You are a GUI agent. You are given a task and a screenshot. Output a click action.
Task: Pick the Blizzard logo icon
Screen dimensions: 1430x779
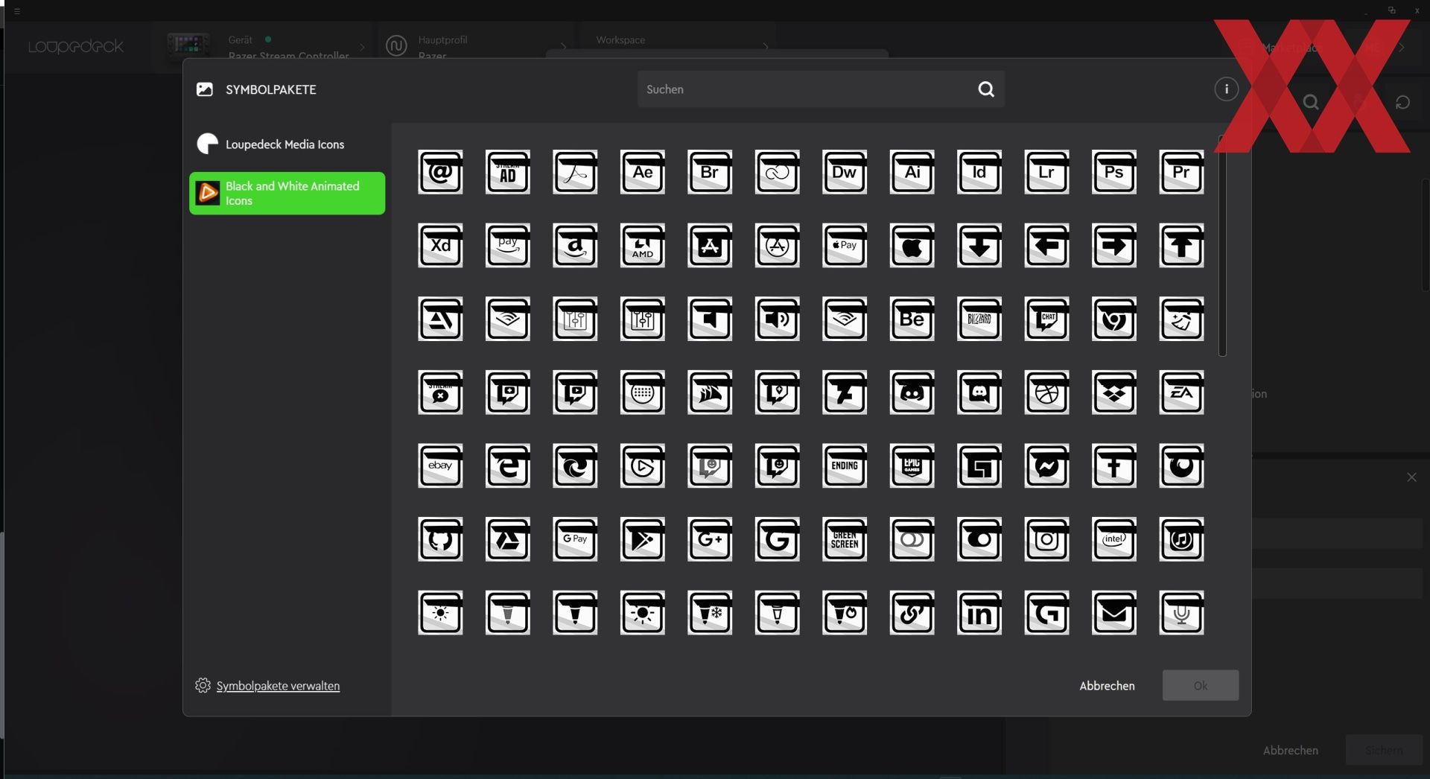coord(979,319)
